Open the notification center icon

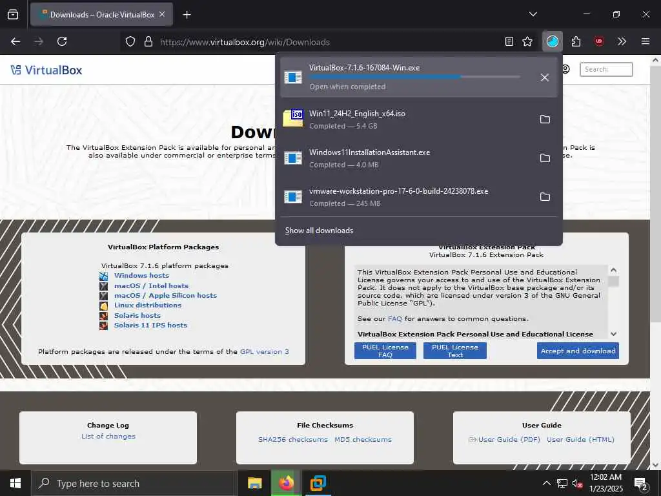(641, 484)
